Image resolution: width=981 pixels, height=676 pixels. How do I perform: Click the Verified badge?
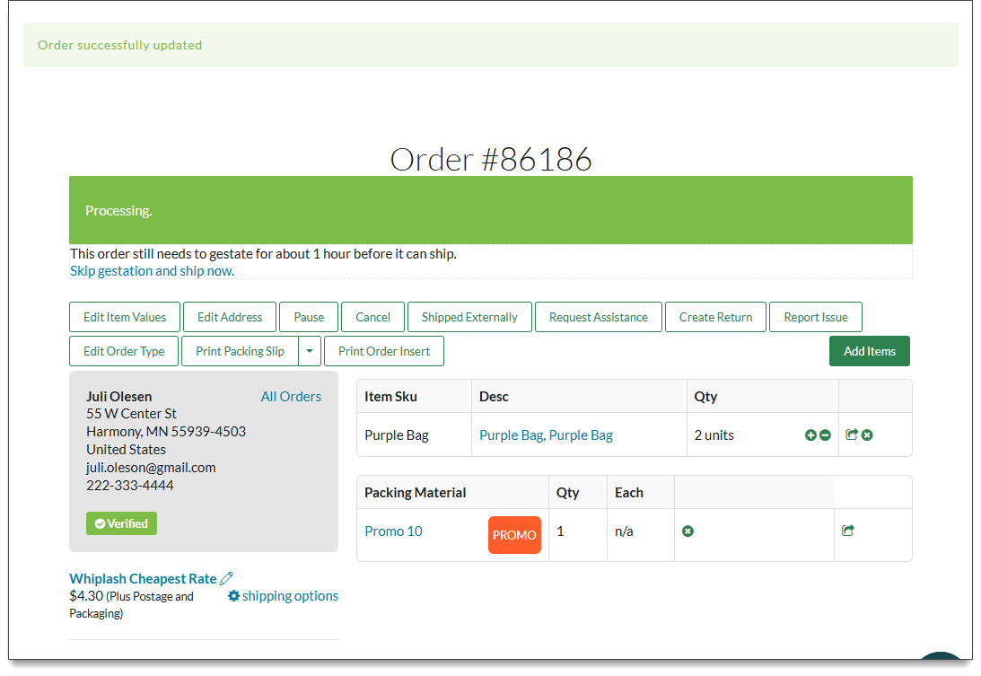click(121, 522)
